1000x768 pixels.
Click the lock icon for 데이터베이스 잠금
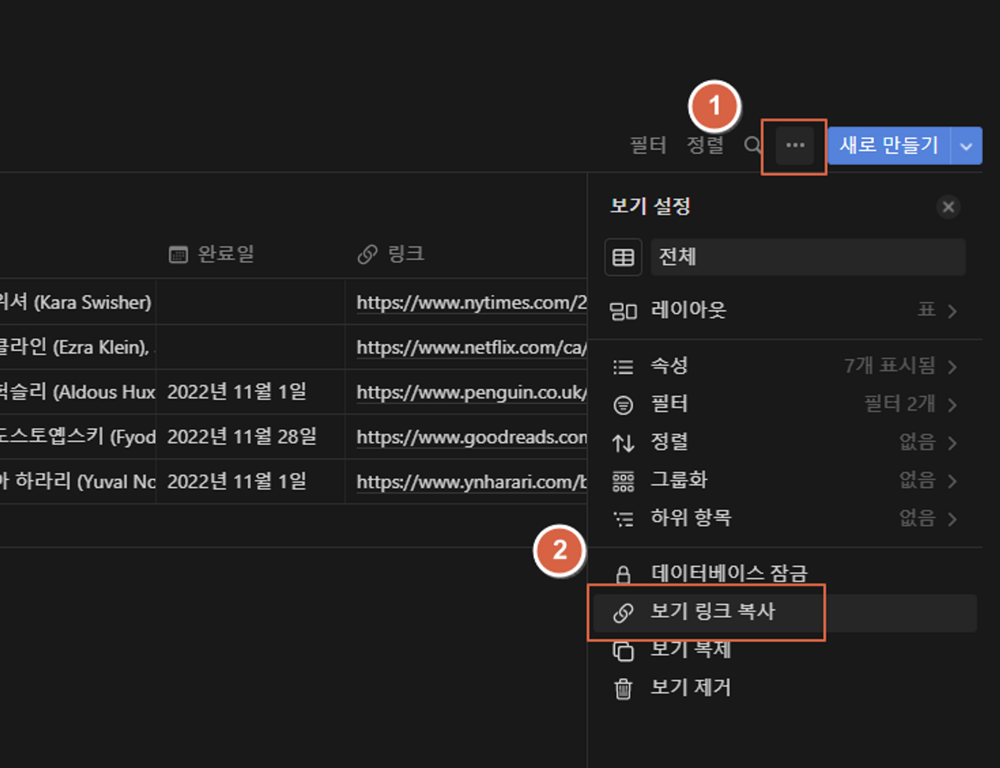pyautogui.click(x=623, y=574)
